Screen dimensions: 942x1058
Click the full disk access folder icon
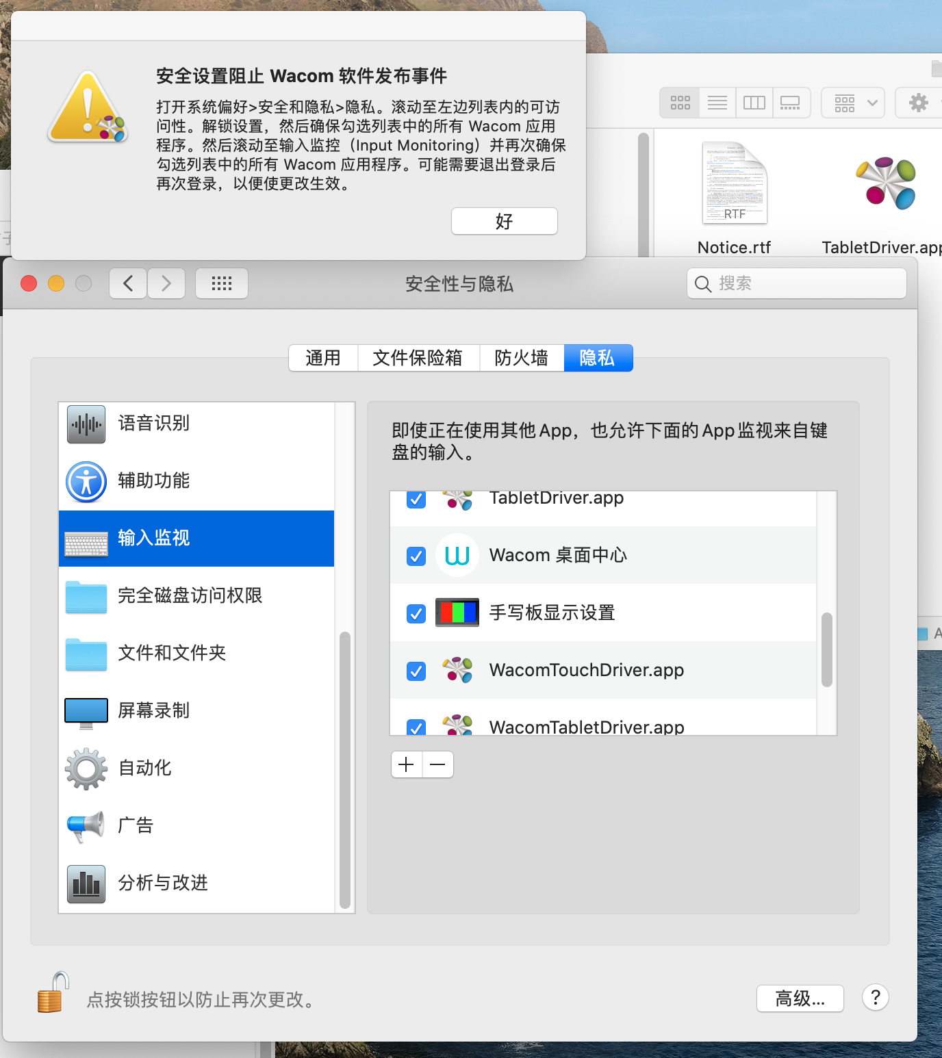click(x=86, y=597)
